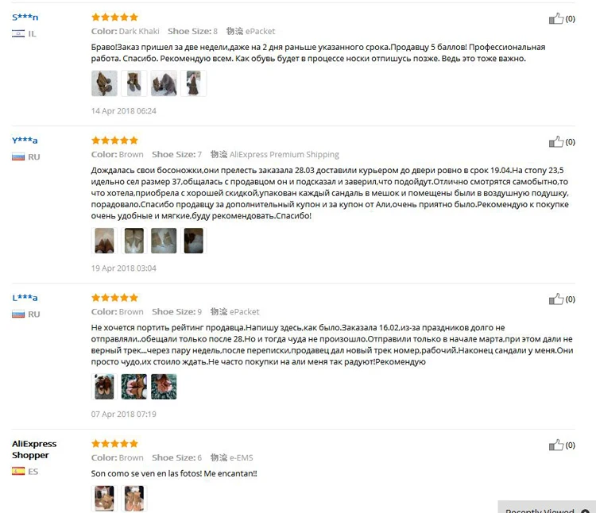The image size is (596, 513).
Task: Open first photo in Spanish shopper's review
Action: pos(104,498)
